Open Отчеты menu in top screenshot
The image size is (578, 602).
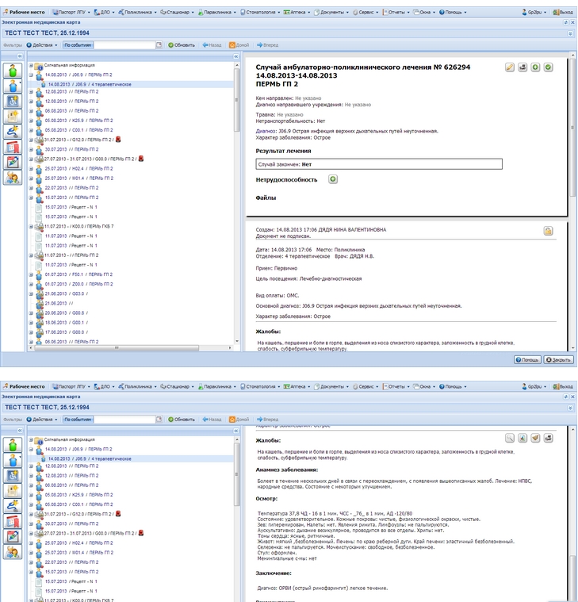(x=396, y=12)
